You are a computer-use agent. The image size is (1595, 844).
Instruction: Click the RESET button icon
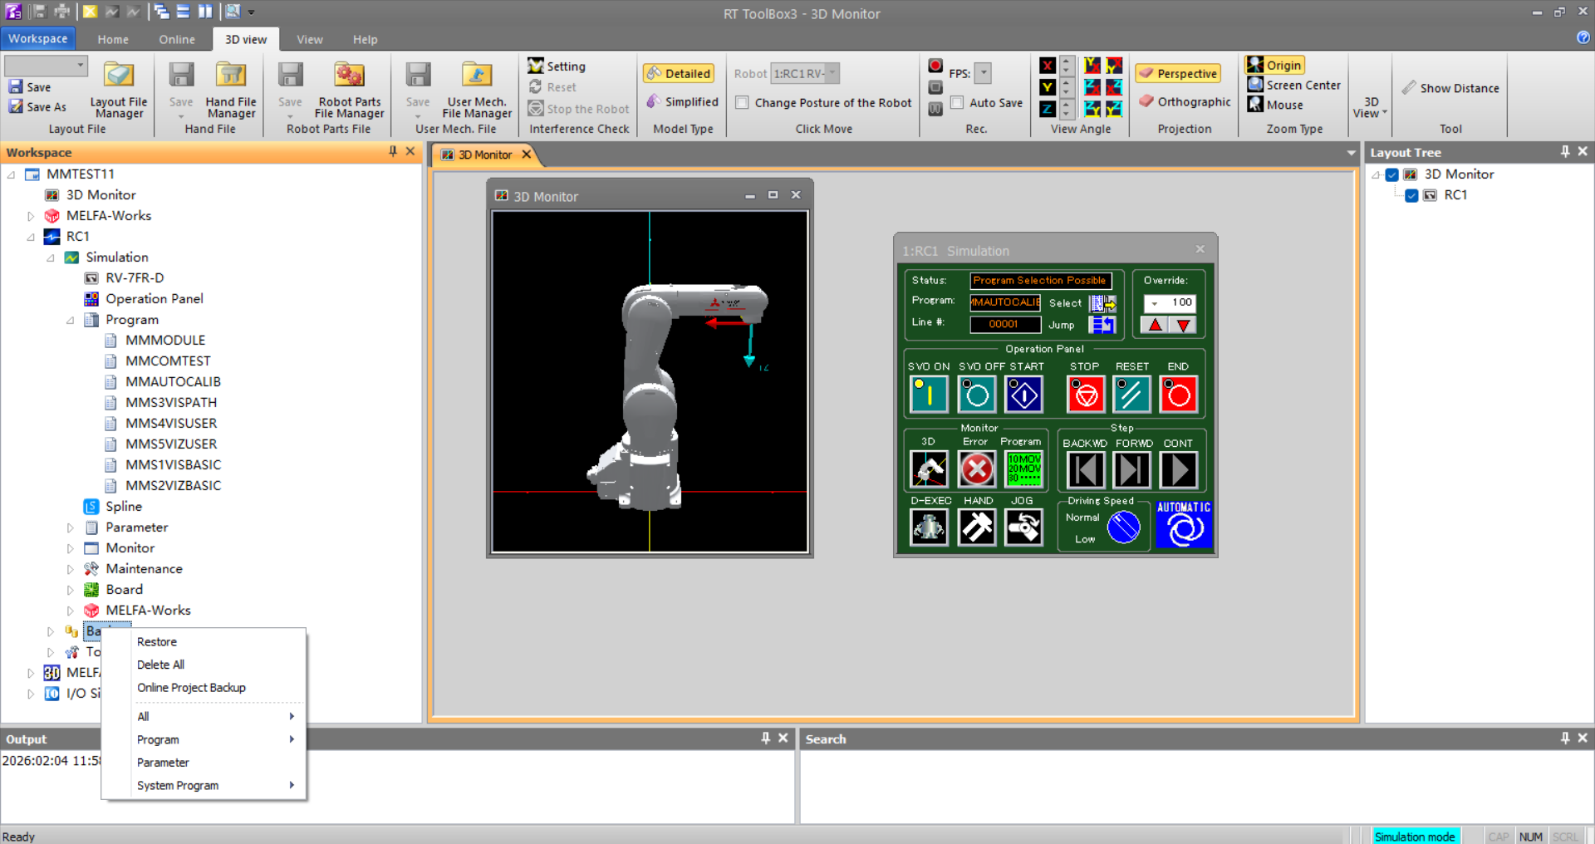[x=1131, y=395]
